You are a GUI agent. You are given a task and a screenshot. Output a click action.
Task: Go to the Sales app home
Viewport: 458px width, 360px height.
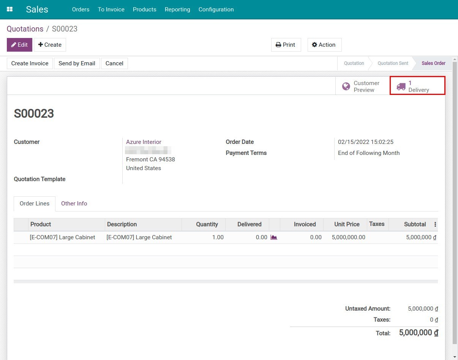coord(37,9)
